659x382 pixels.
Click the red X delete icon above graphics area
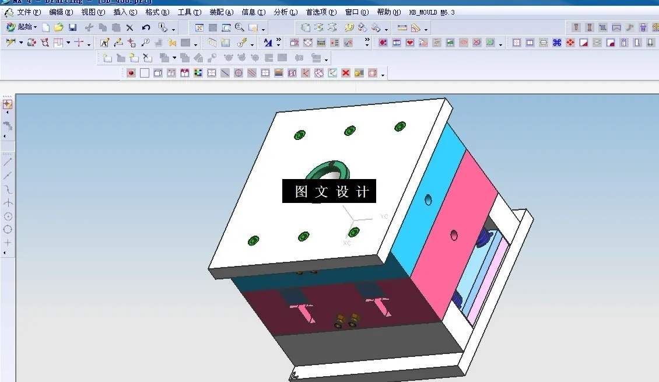346,72
